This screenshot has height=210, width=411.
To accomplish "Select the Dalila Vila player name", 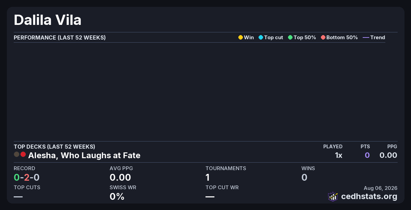I will coord(48,20).
